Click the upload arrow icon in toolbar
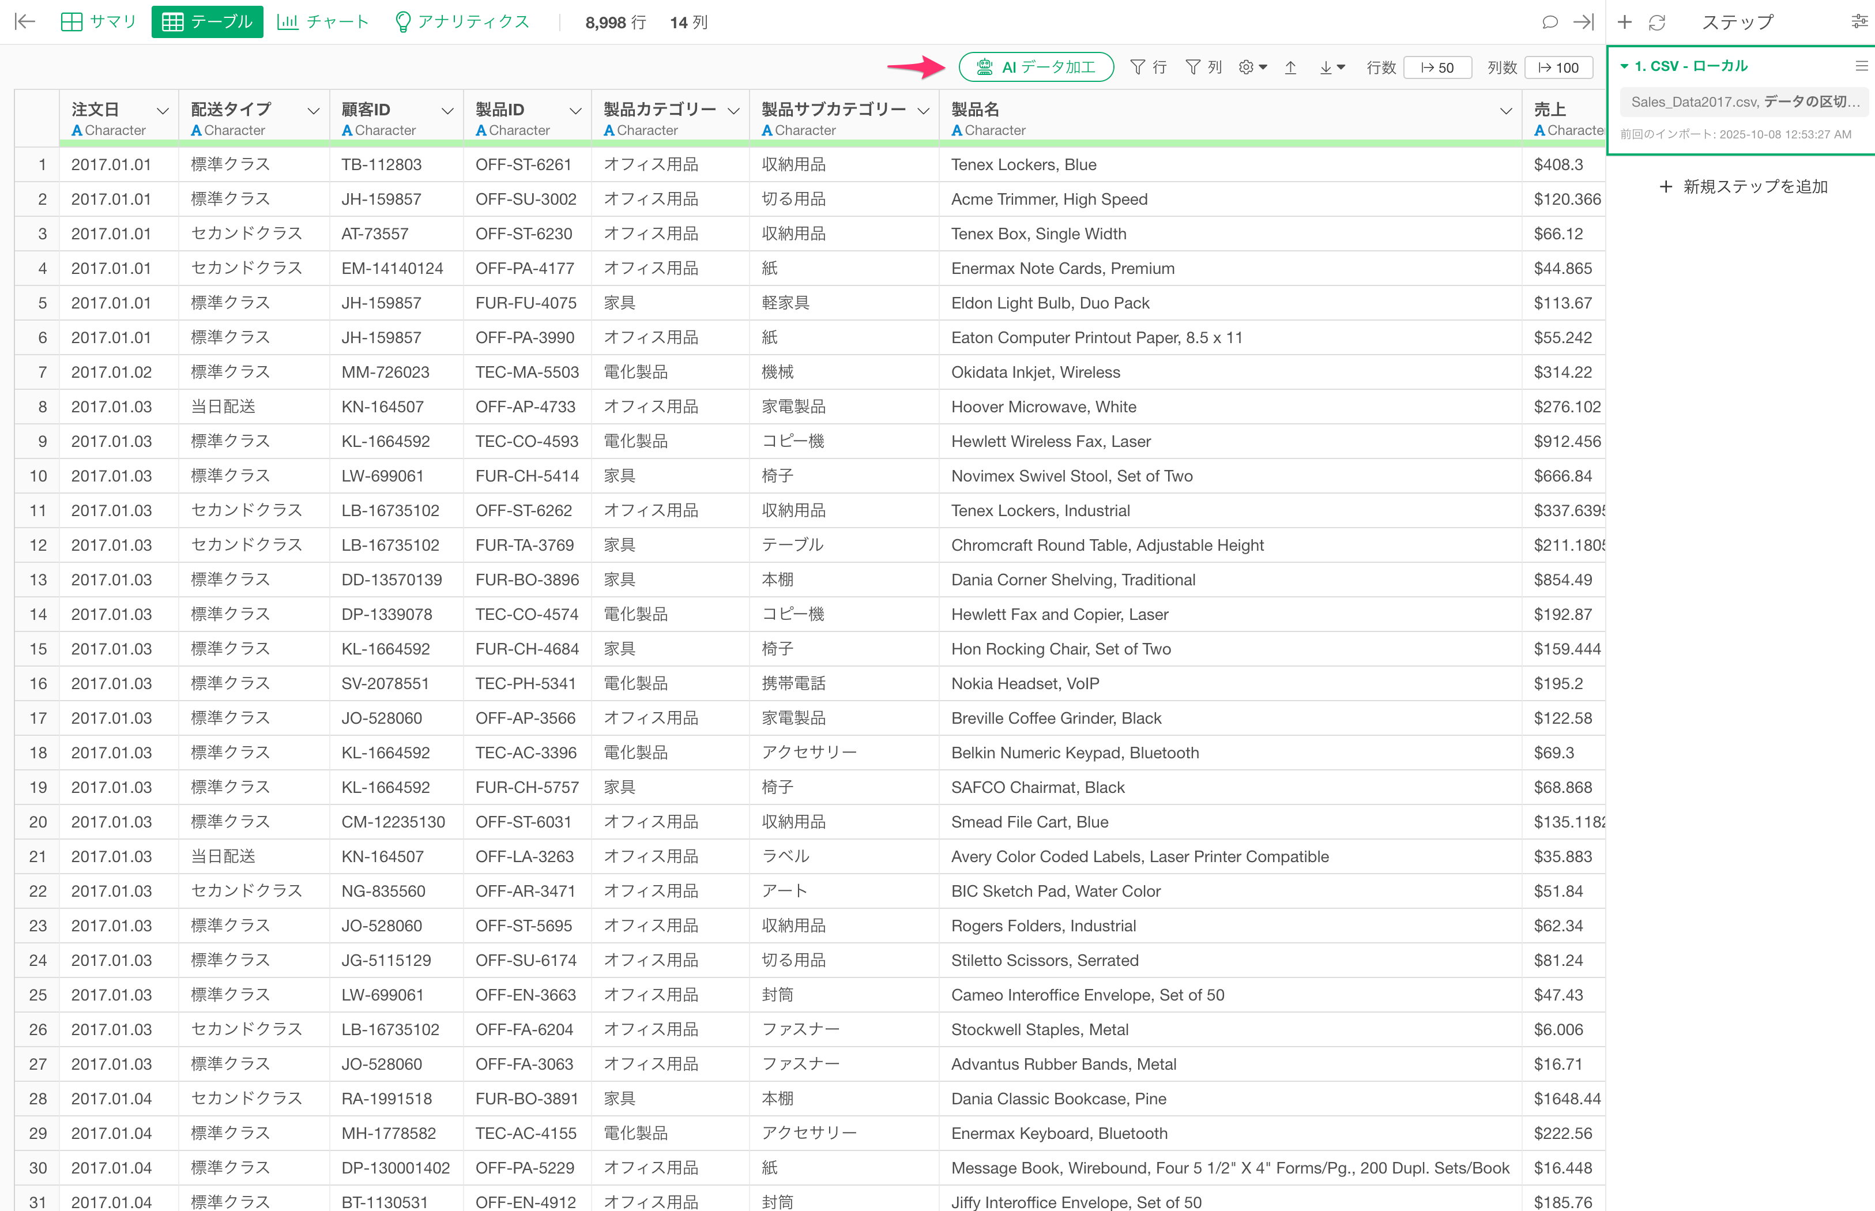 click(x=1290, y=67)
